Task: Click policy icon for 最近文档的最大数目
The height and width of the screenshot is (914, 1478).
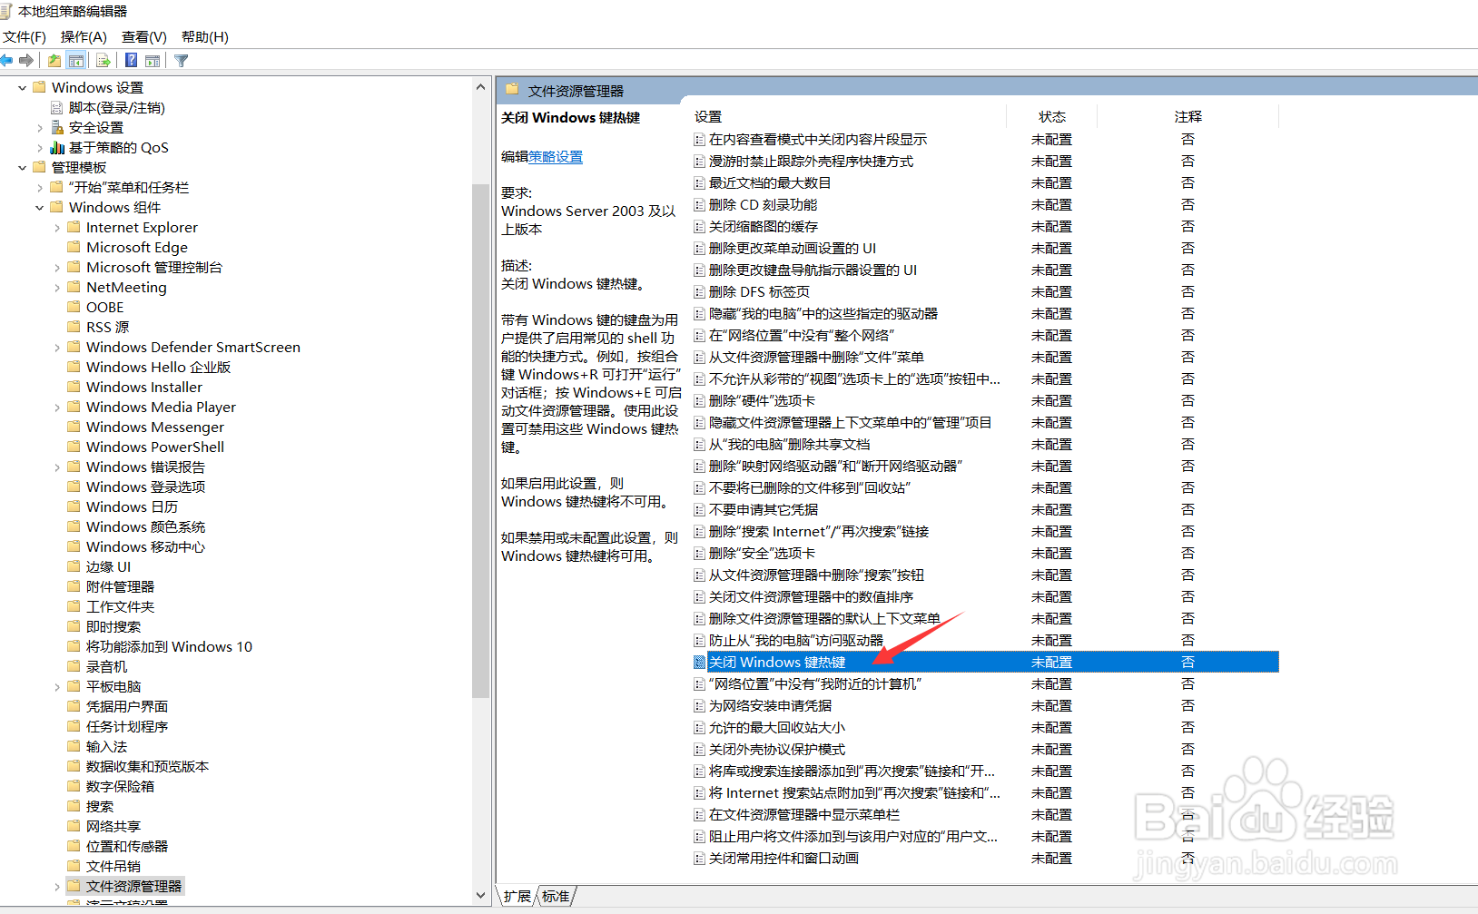Action: (700, 183)
